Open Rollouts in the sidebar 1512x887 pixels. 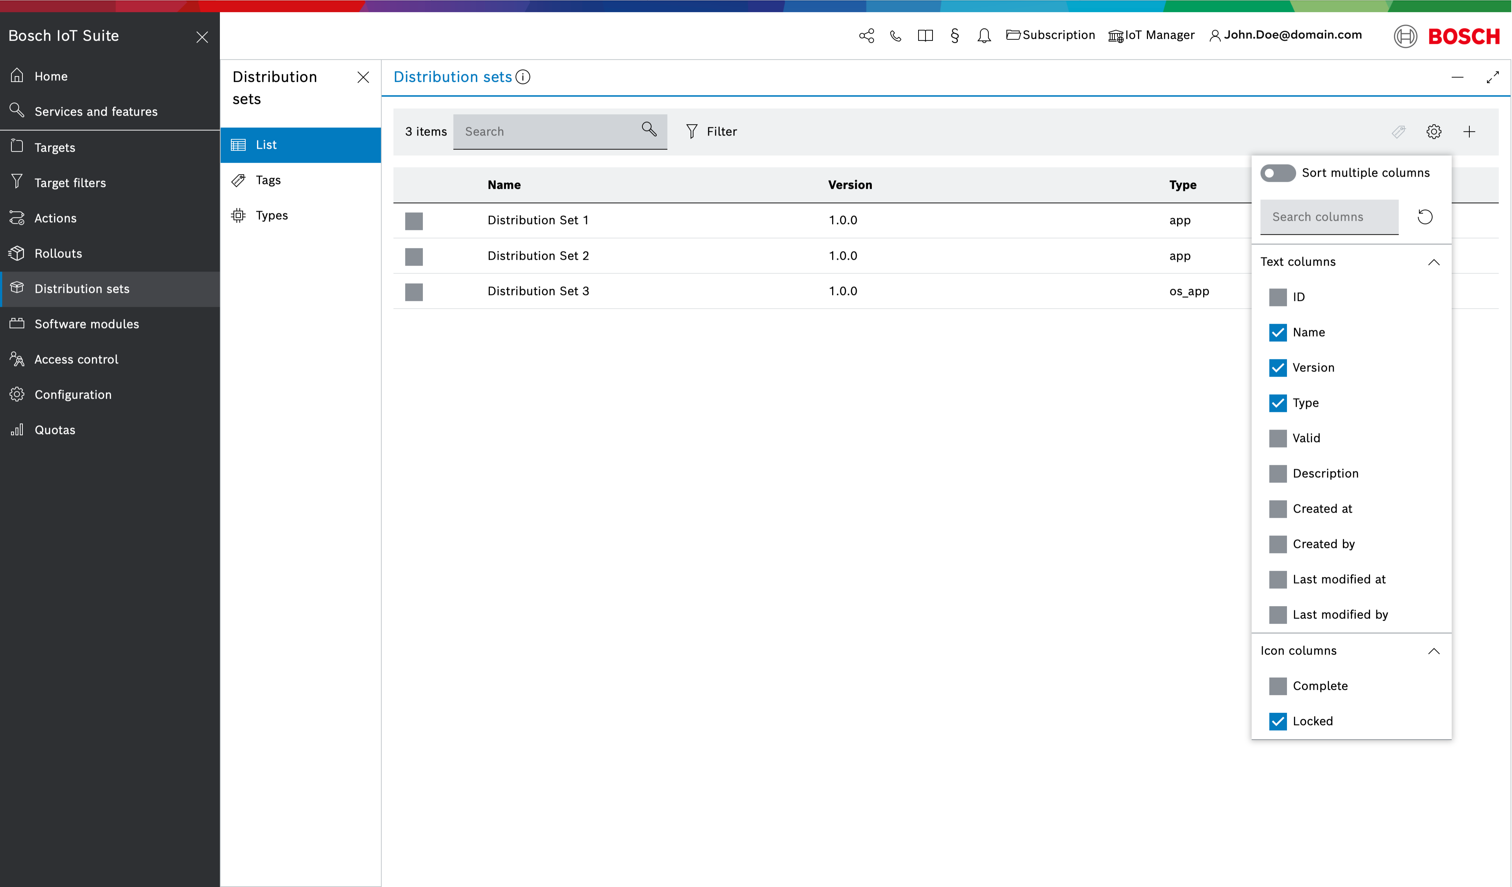58,253
